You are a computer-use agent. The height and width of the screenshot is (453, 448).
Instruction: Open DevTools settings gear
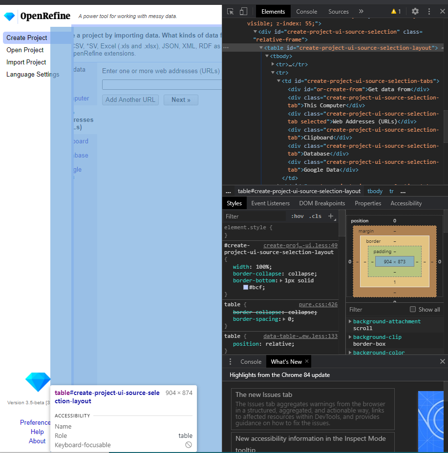[415, 12]
